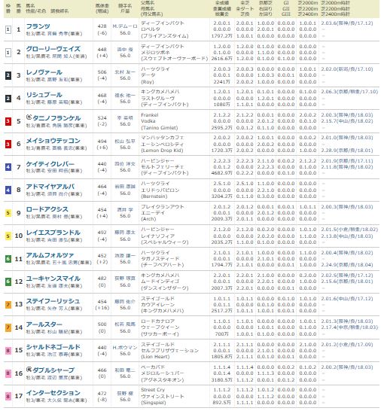The width and height of the screenshot is (381, 411).
Task: Open the リシュブール horse link
Action: 44,95
